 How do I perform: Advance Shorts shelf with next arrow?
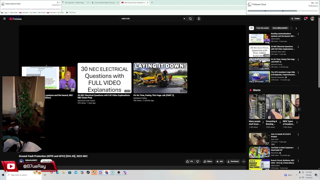298,109
